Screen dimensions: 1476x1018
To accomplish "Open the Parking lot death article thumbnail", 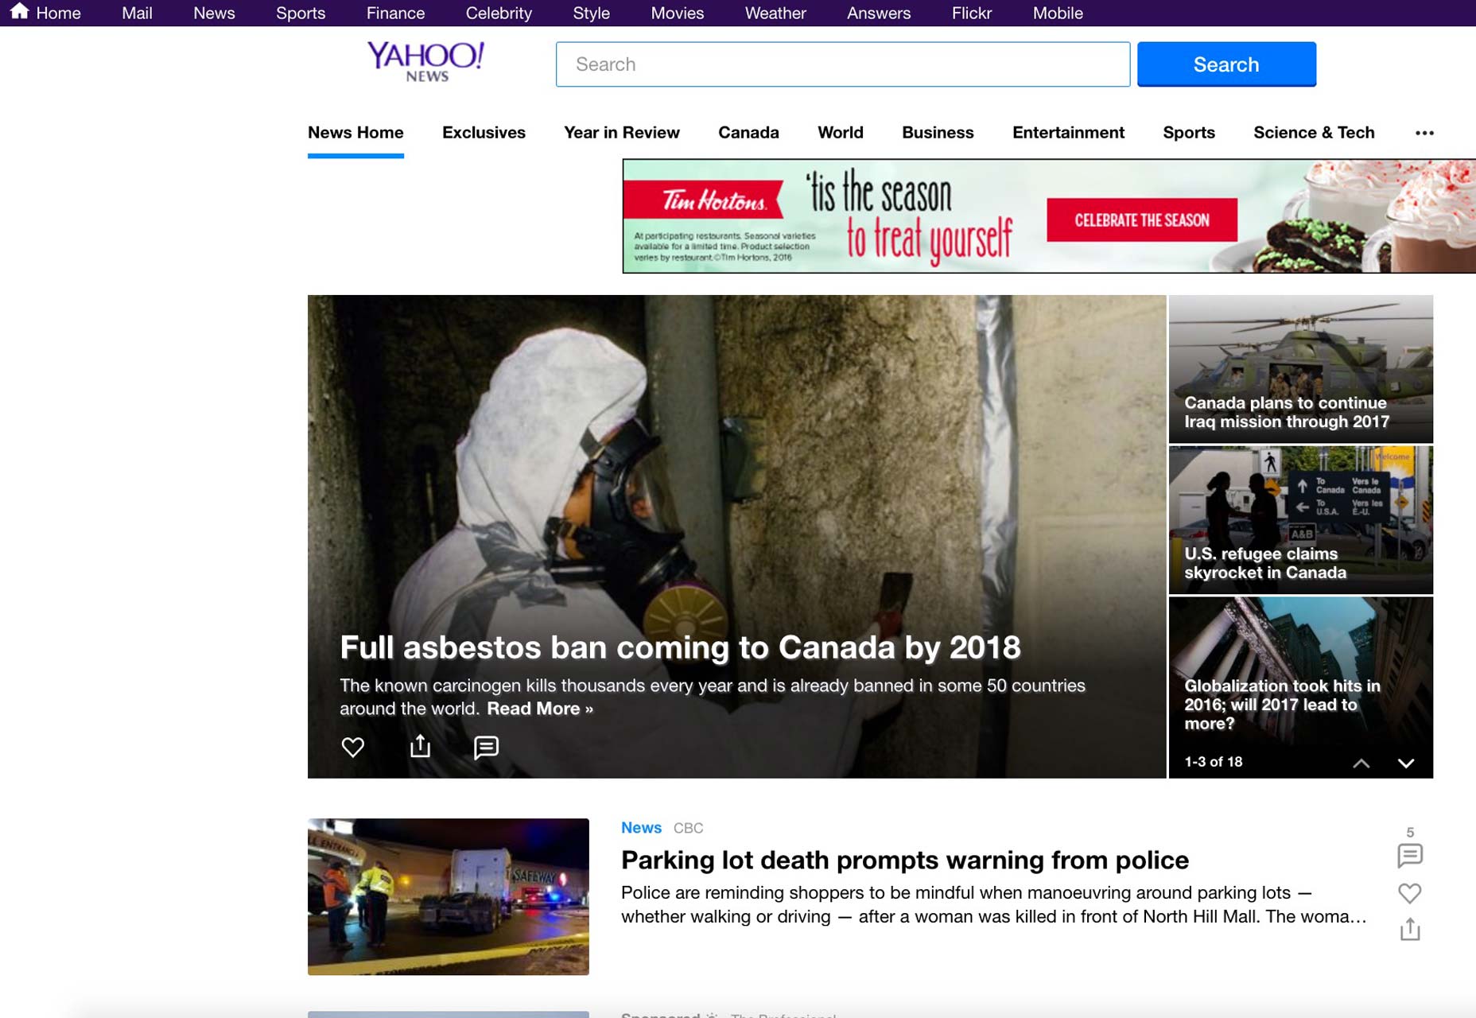I will (x=449, y=896).
